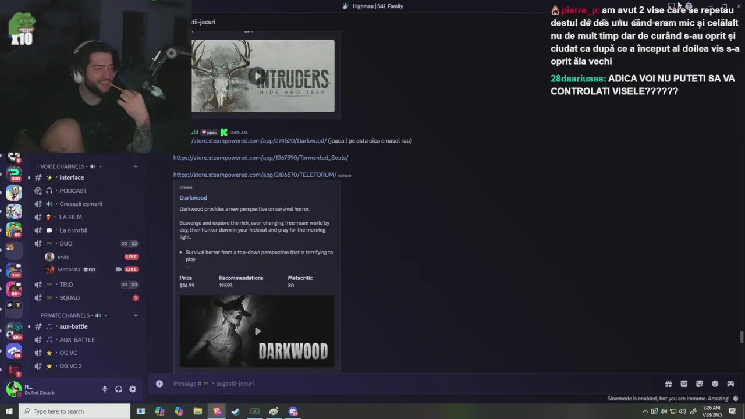Open File Explorer from the taskbar

coord(197,411)
